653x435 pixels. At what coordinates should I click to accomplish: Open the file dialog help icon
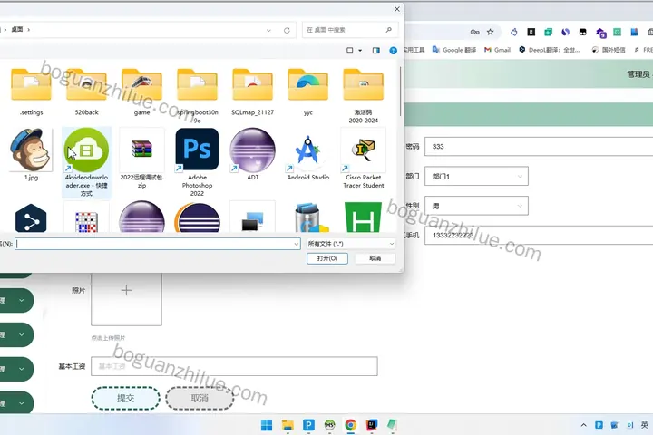pos(393,51)
